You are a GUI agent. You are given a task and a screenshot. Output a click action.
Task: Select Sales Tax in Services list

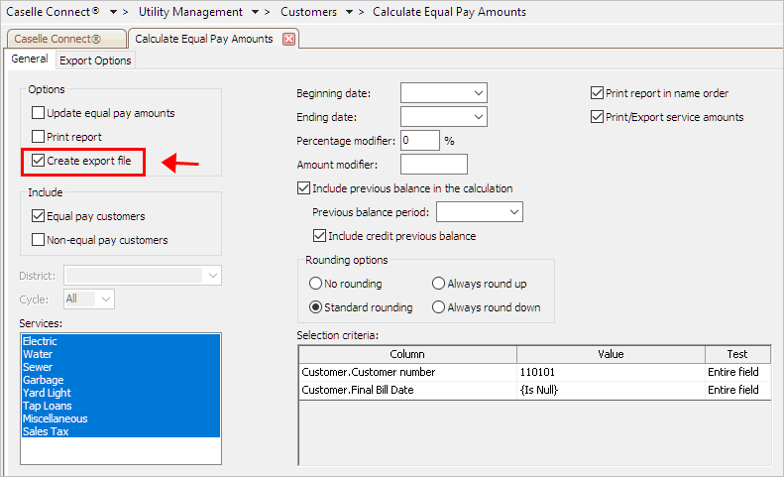pos(121,431)
